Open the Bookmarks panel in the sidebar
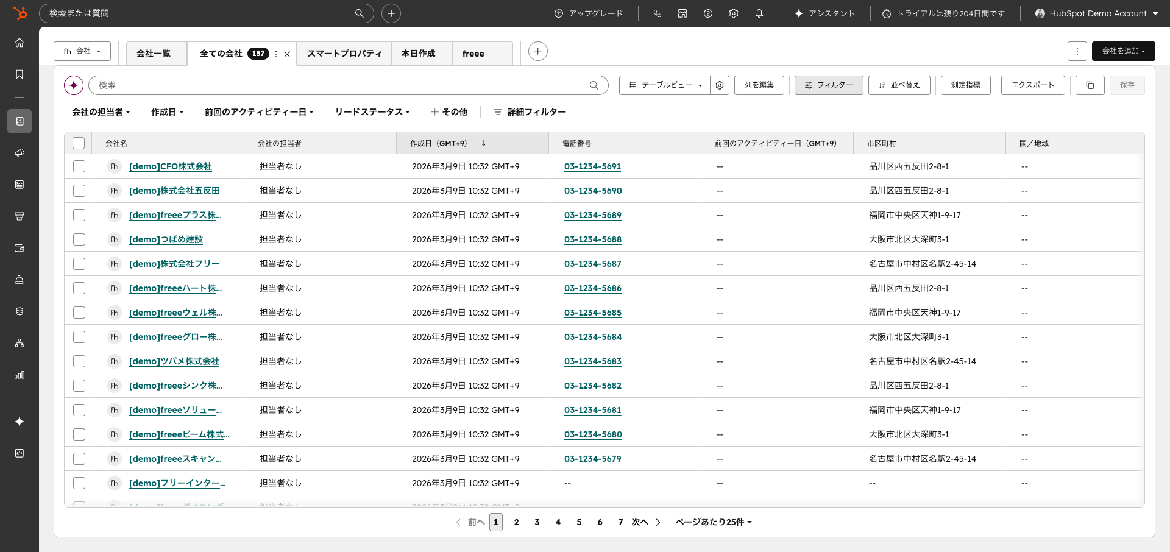The image size is (1170, 552). coord(19,74)
